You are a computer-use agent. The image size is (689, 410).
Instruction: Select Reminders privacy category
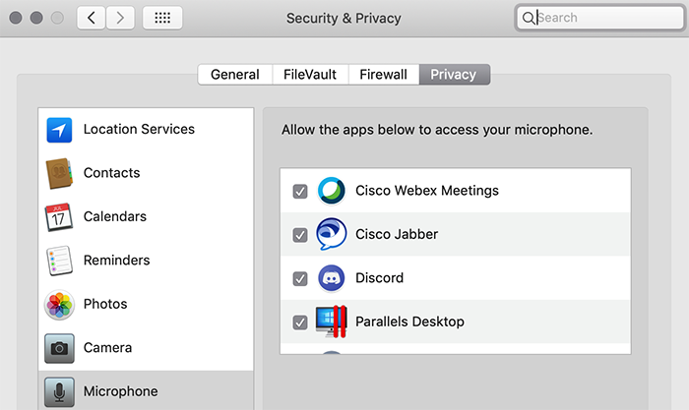pyautogui.click(x=146, y=261)
